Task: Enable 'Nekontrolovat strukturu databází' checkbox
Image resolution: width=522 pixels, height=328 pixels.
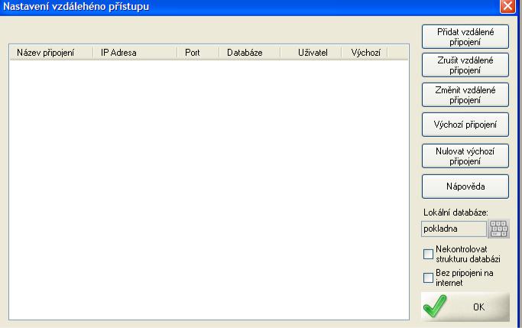Action: click(x=428, y=254)
